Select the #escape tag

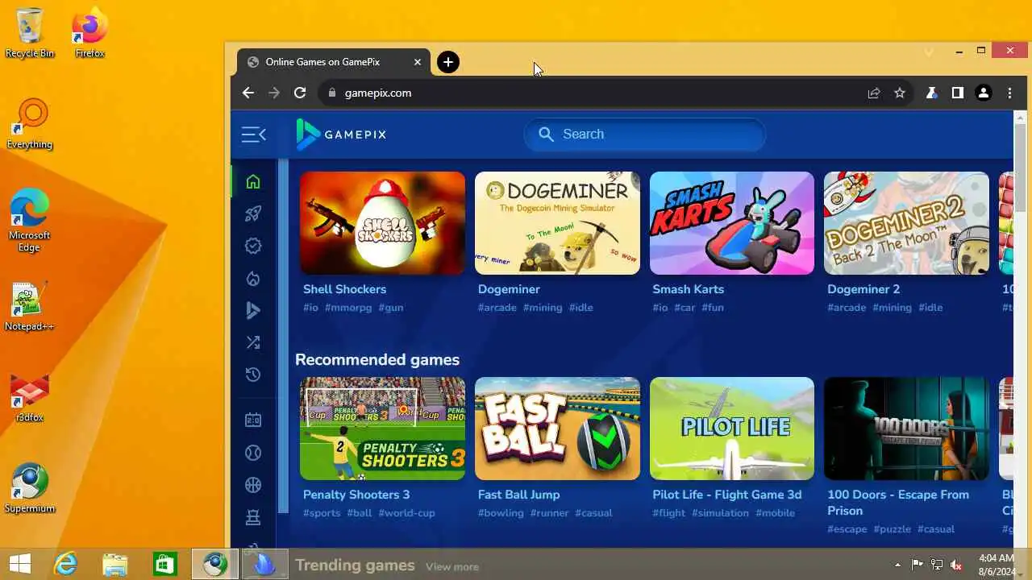[847, 529]
